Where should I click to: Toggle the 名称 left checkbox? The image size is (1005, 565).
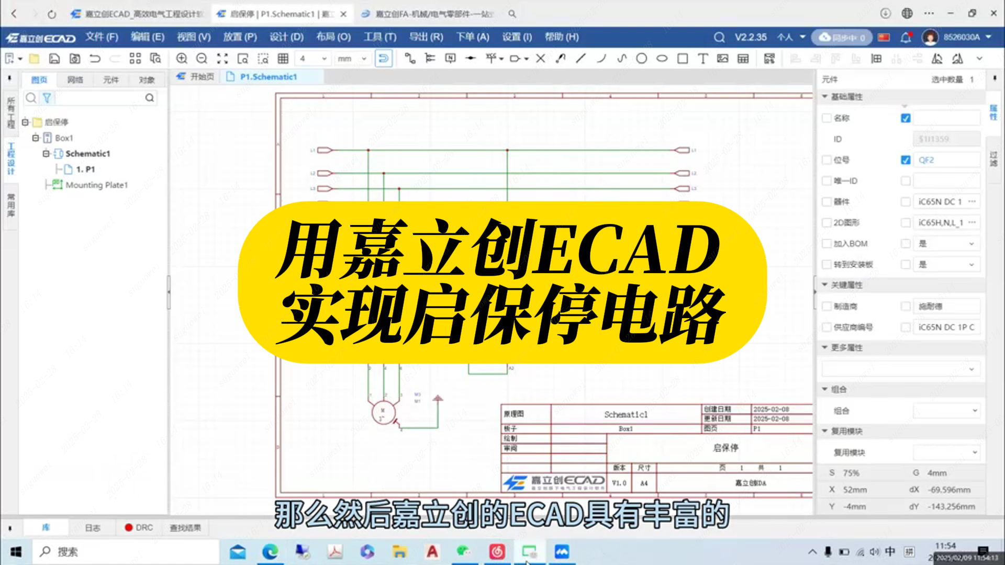(827, 118)
